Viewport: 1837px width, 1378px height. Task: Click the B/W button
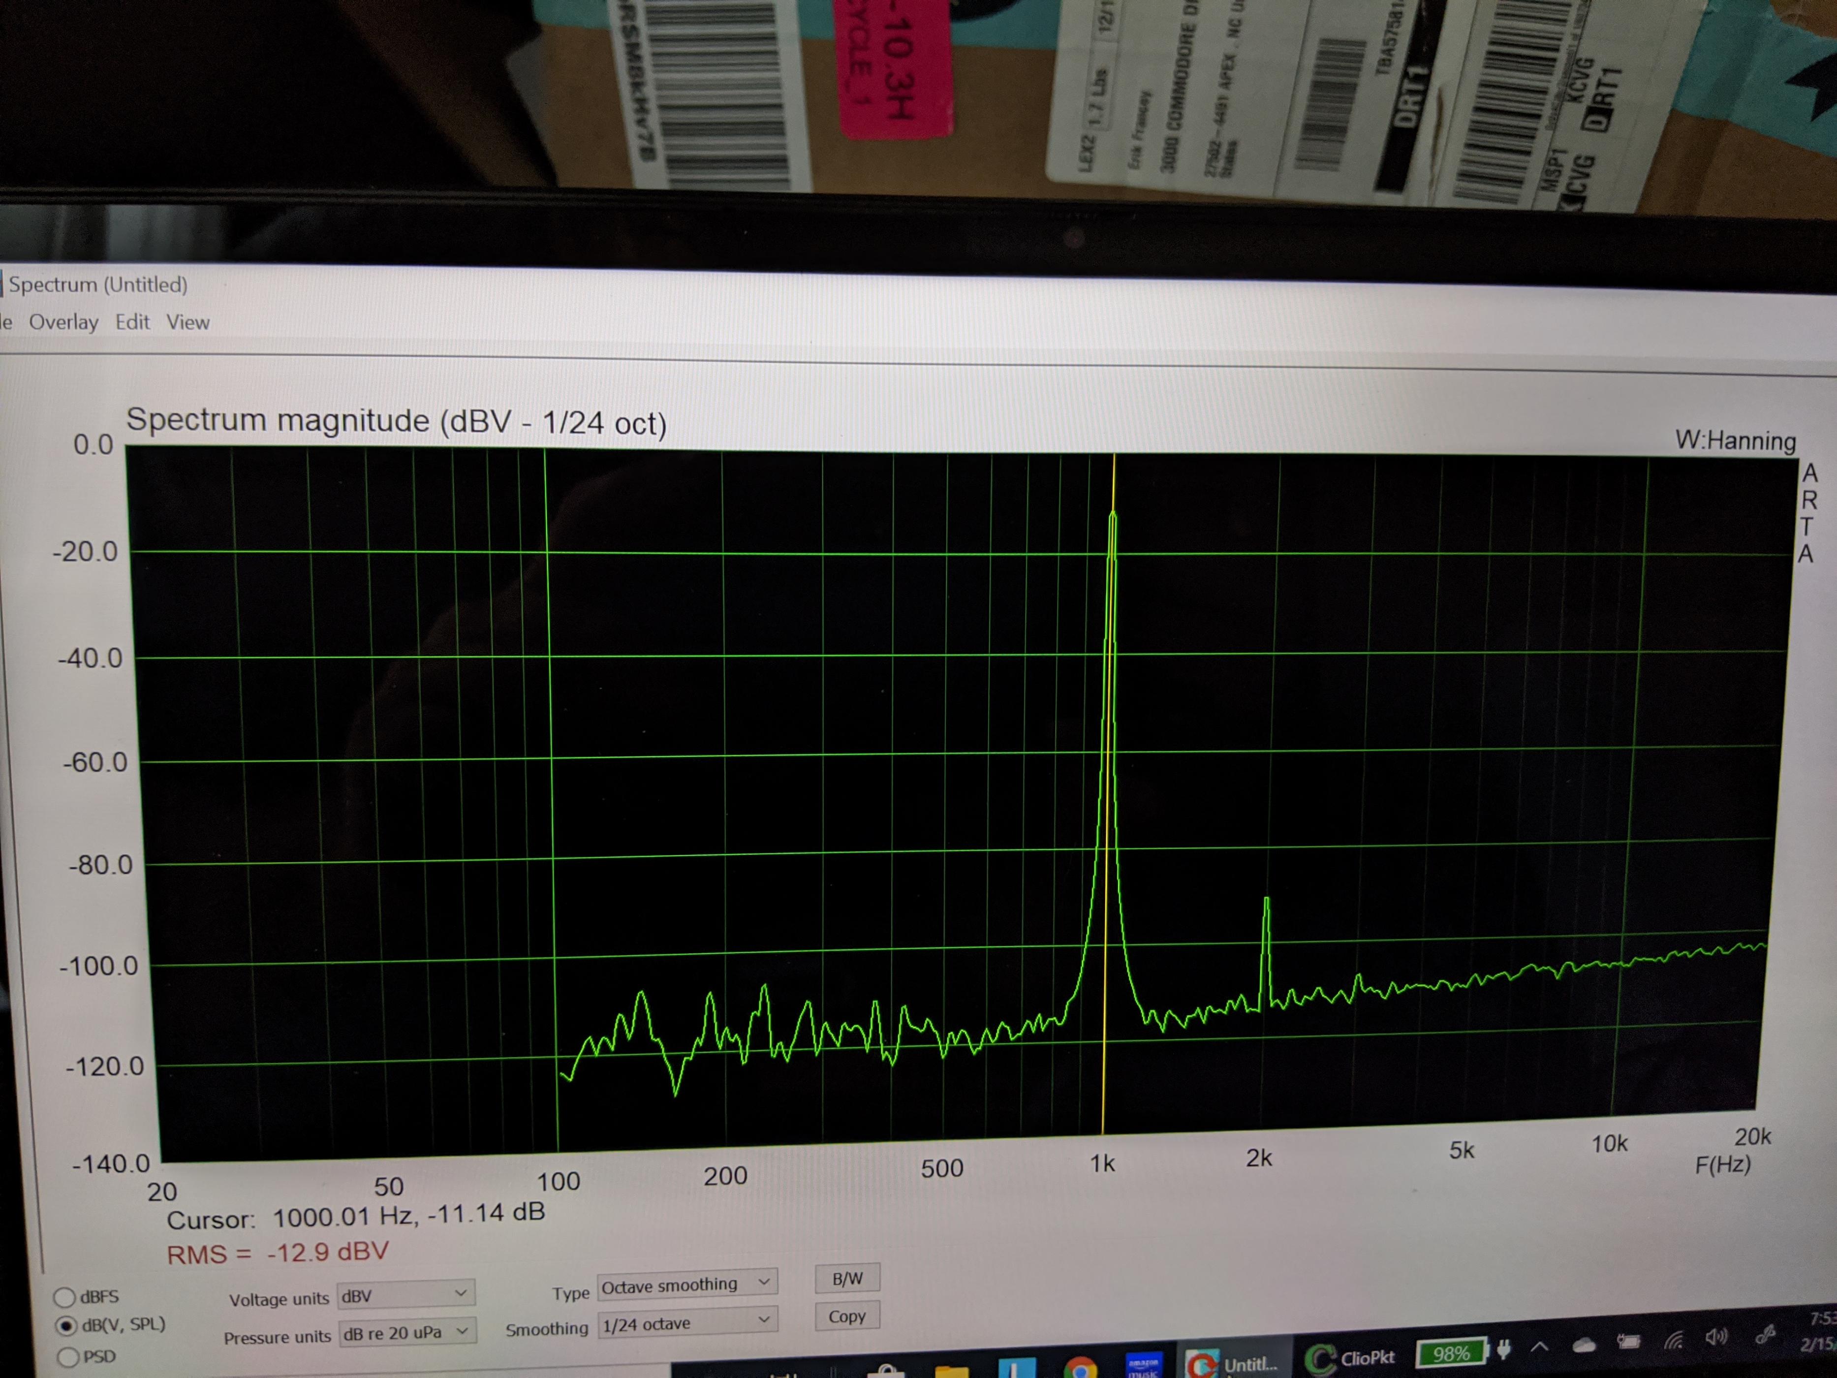[847, 1278]
